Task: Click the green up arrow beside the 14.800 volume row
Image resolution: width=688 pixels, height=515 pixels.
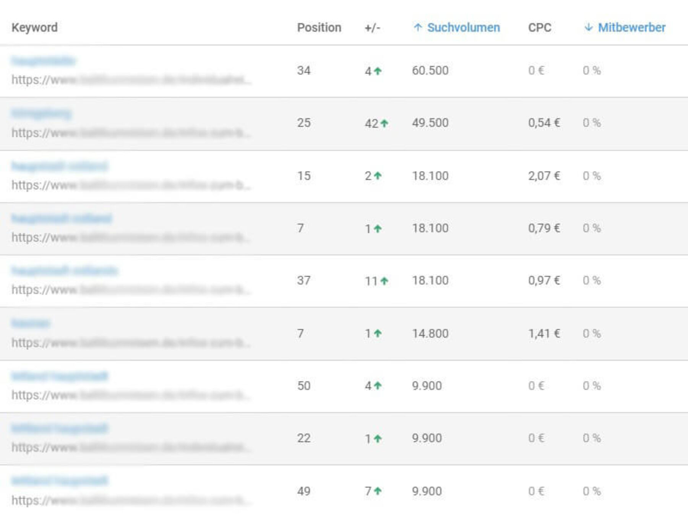Action: tap(378, 333)
